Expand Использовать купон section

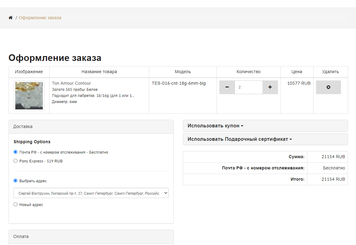pyautogui.click(x=215, y=126)
